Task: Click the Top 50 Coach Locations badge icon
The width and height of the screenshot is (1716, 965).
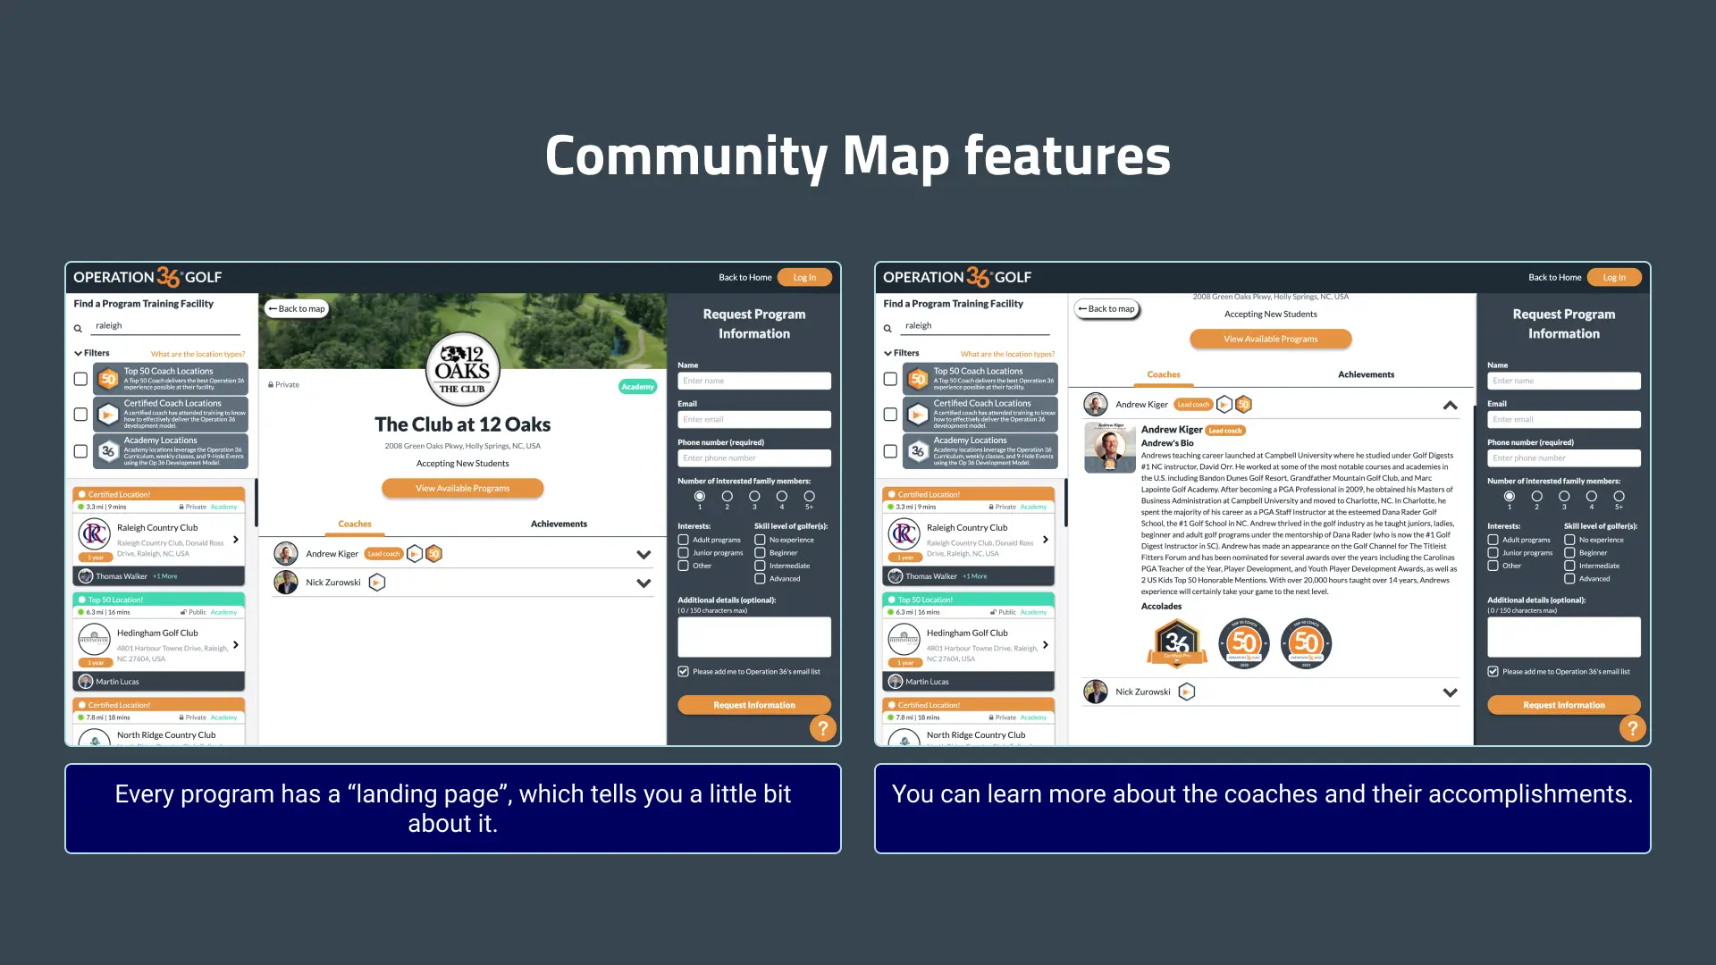Action: point(107,378)
